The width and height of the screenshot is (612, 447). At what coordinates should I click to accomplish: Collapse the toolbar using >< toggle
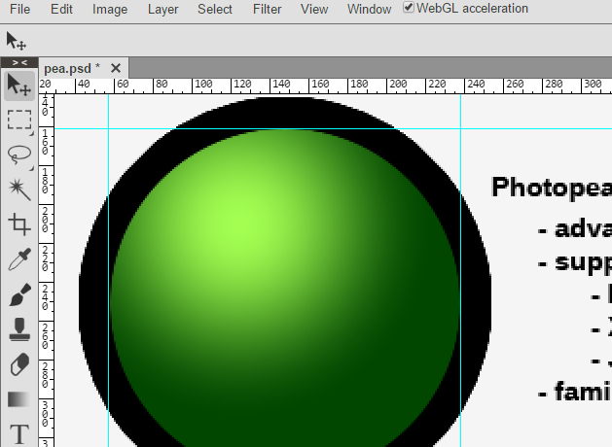[x=19, y=62]
